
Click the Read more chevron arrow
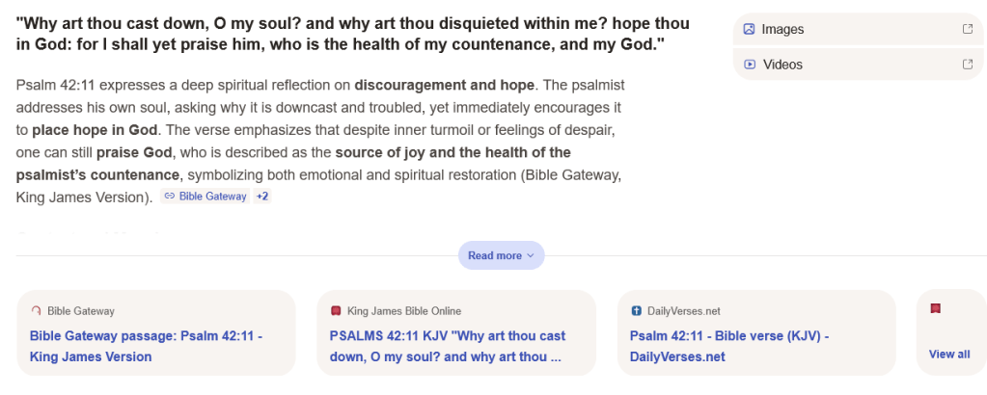(x=531, y=255)
